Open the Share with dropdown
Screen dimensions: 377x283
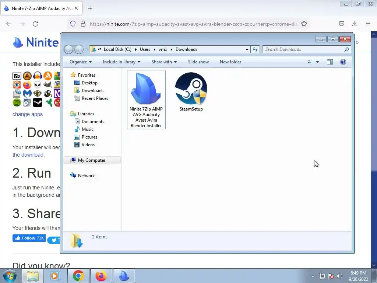point(164,62)
